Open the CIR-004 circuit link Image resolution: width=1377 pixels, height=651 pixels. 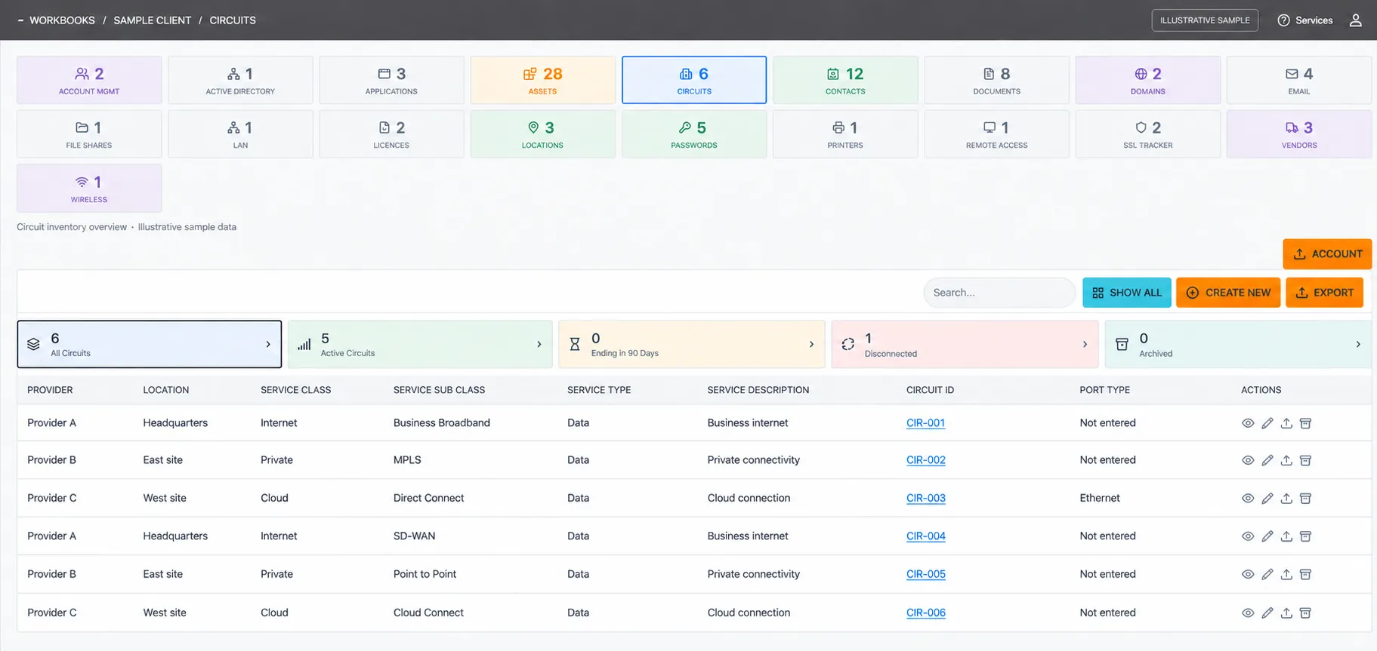[x=926, y=536]
